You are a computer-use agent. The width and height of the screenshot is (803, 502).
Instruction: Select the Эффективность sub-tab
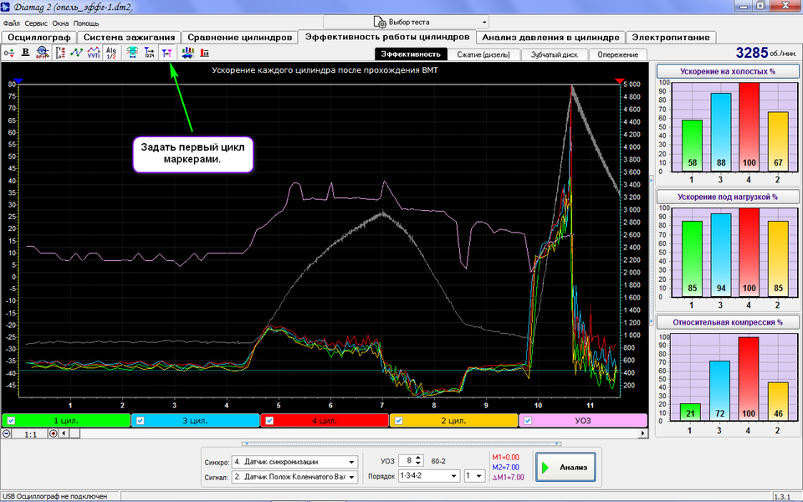[411, 54]
